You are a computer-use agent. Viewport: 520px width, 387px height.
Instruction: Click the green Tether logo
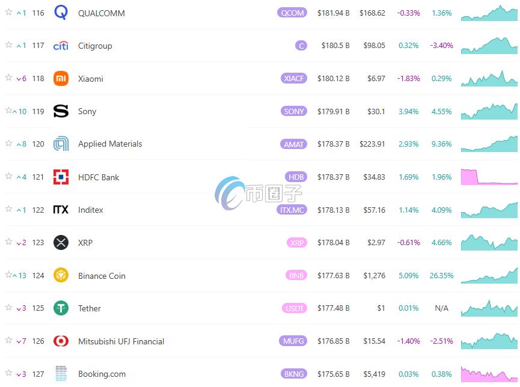point(61,308)
